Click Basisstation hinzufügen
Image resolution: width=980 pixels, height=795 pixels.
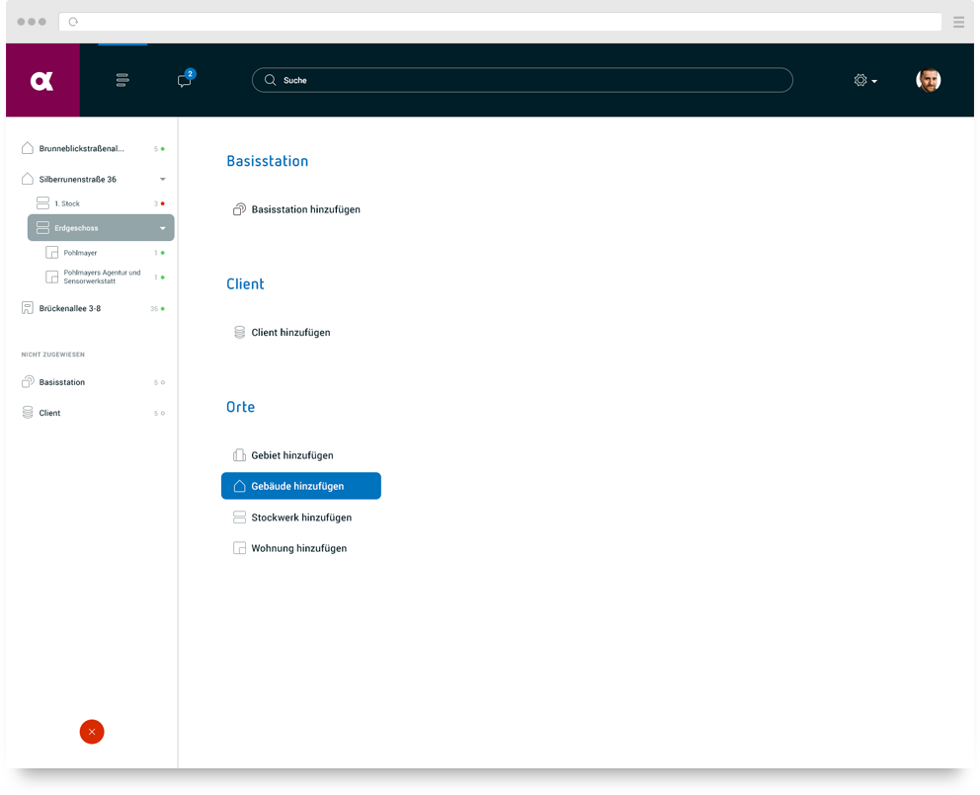pyautogui.click(x=305, y=209)
